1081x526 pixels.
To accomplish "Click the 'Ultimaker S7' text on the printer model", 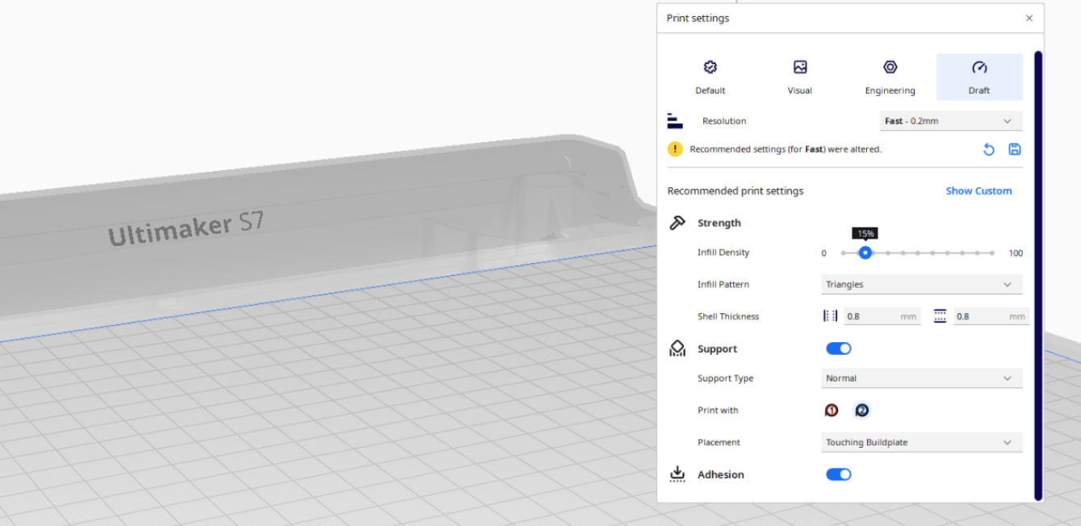I will click(x=186, y=228).
